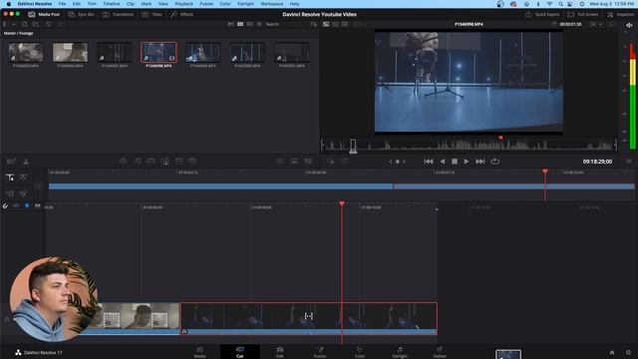Select the dark stage clip in timeline
The height and width of the screenshot is (359, 638).
pos(309,318)
